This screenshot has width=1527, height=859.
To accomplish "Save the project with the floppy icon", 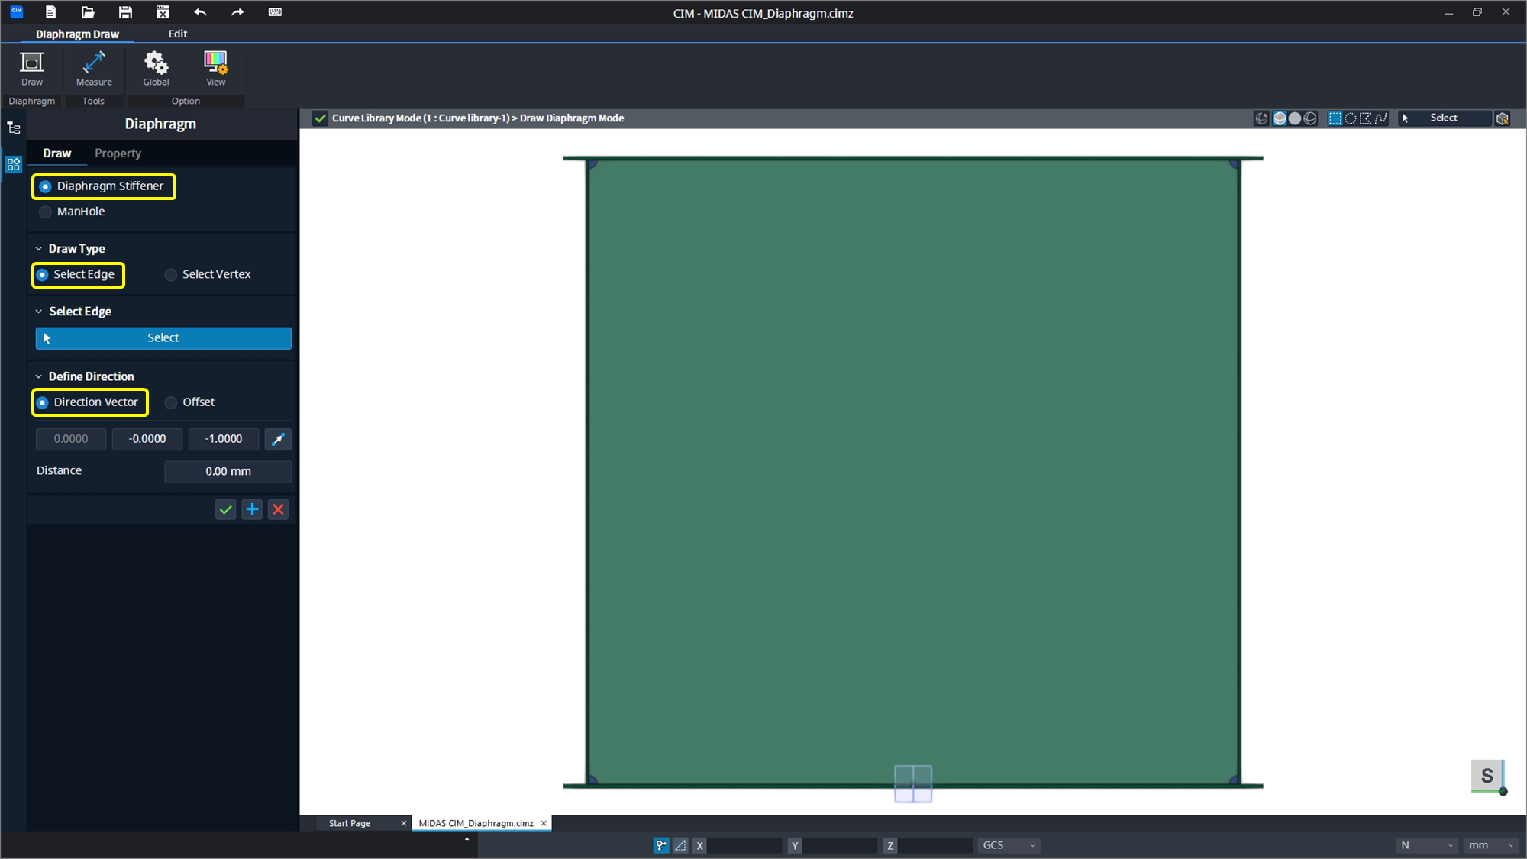I will click(x=125, y=12).
